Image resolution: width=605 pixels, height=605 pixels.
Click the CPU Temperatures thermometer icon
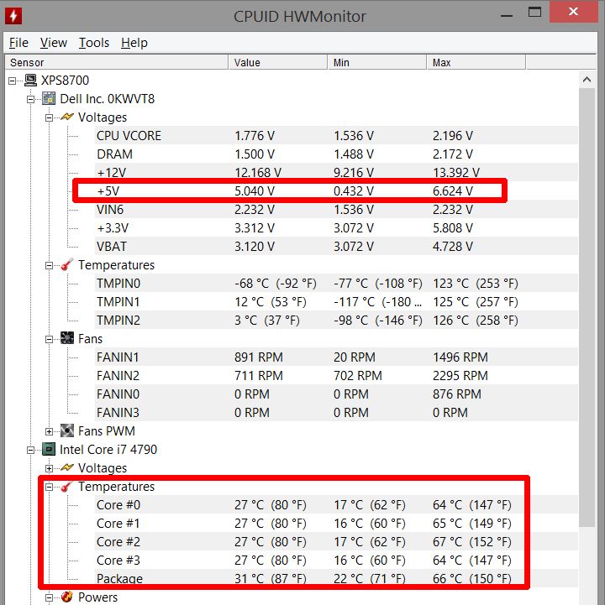[67, 486]
